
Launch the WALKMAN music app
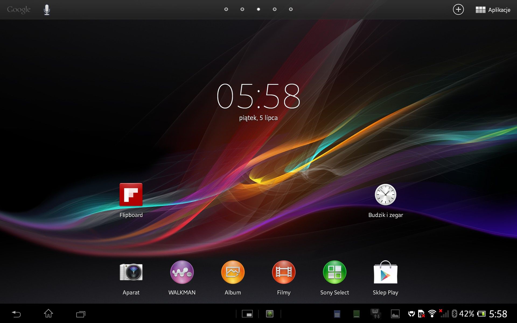click(x=182, y=272)
